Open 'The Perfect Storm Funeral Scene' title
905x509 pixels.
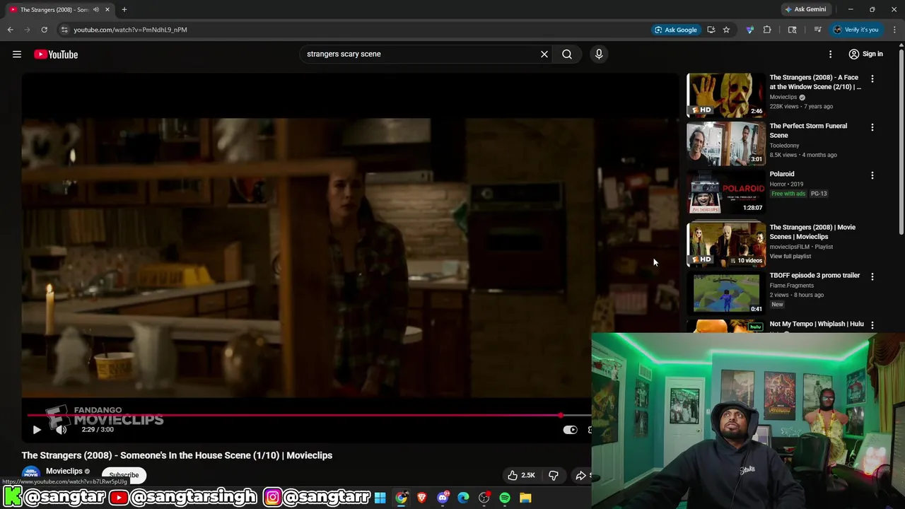coord(808,130)
